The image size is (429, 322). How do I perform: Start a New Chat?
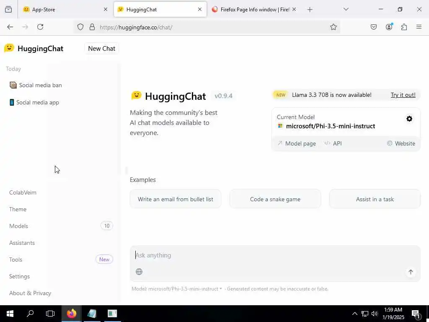point(101,49)
